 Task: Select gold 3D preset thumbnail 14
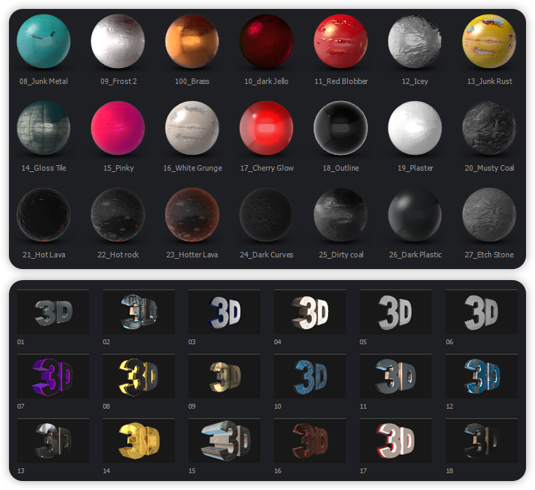coord(138,441)
